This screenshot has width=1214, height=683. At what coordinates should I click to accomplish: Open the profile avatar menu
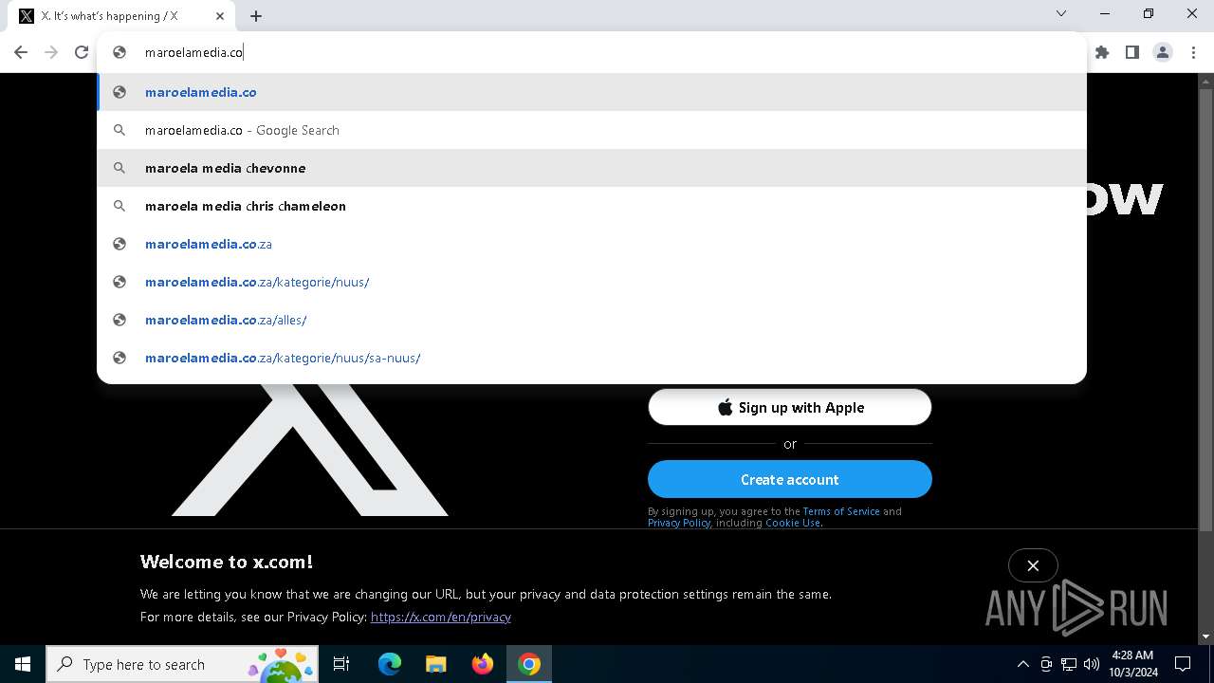point(1163,52)
